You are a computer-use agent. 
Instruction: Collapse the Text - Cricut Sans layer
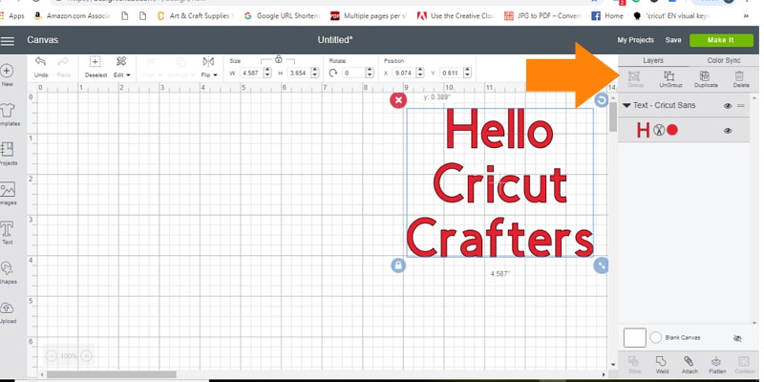pos(626,105)
